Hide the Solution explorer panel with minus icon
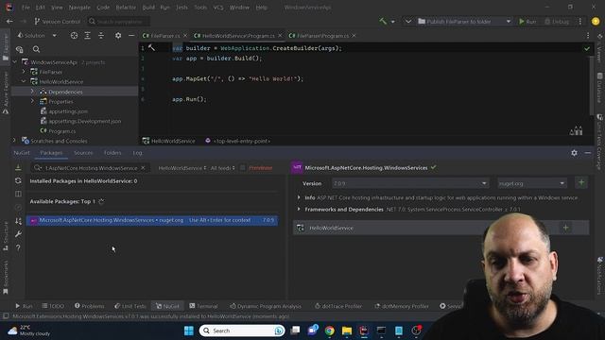This screenshot has width=605, height=340. (131, 36)
